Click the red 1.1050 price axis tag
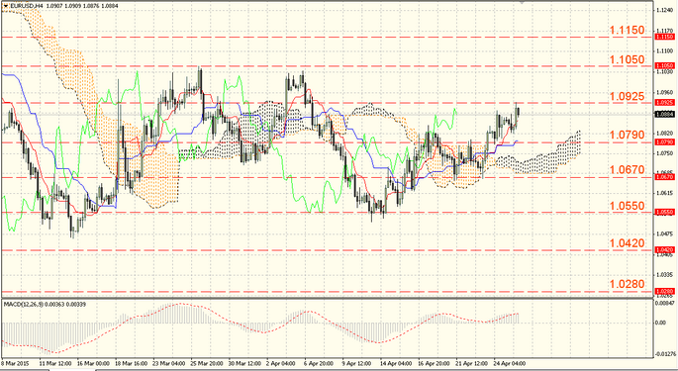This screenshot has width=678, height=371. pyautogui.click(x=664, y=65)
